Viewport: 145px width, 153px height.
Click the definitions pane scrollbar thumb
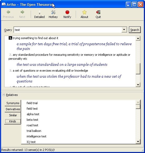(x=138, y=69)
